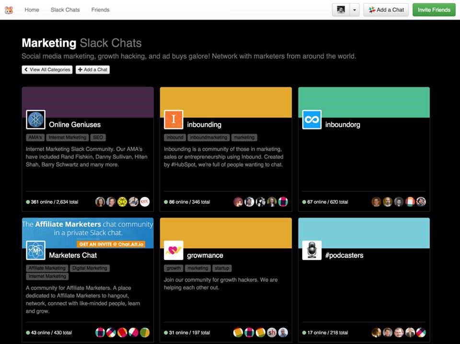Open the inboundorg infinity logo

click(312, 120)
